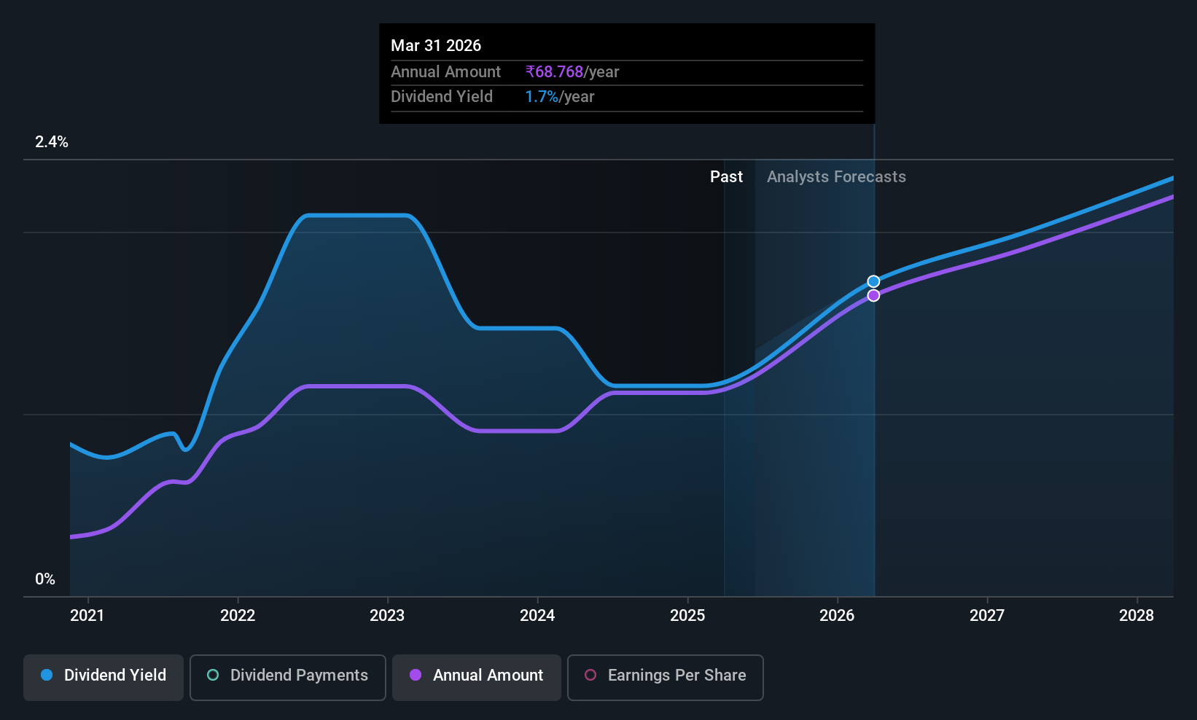Click the 2022 x-axis label

pyautogui.click(x=238, y=615)
